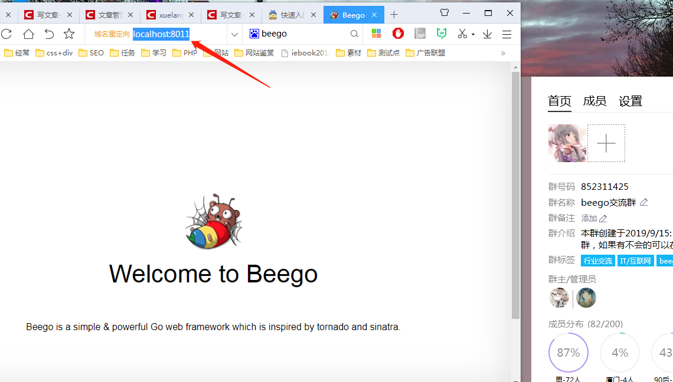Open downloads with the arrow icon
This screenshot has width=673, height=382.
click(x=487, y=34)
